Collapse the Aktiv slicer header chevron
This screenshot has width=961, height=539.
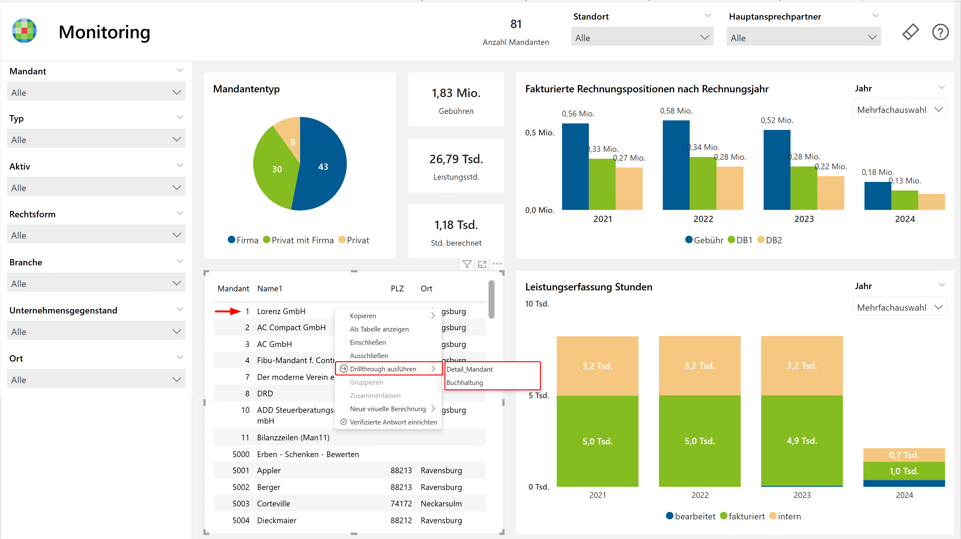tap(180, 165)
